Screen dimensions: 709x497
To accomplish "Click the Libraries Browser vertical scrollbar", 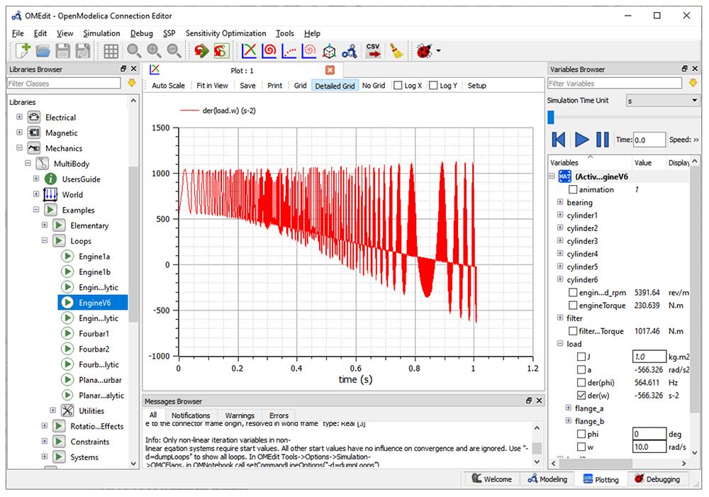I will [133, 244].
